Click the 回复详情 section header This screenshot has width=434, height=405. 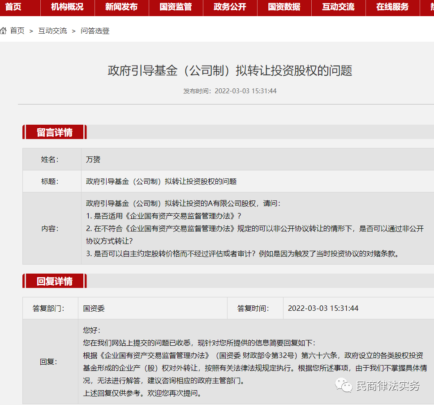click(55, 281)
